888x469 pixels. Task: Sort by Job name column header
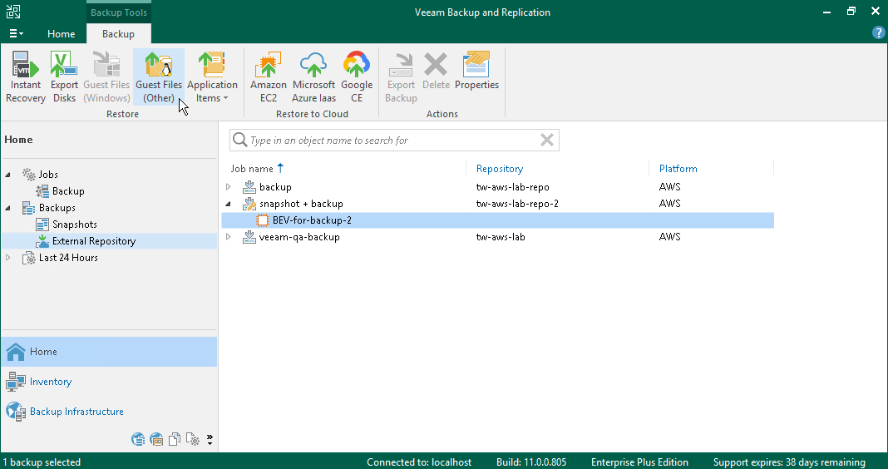point(258,168)
